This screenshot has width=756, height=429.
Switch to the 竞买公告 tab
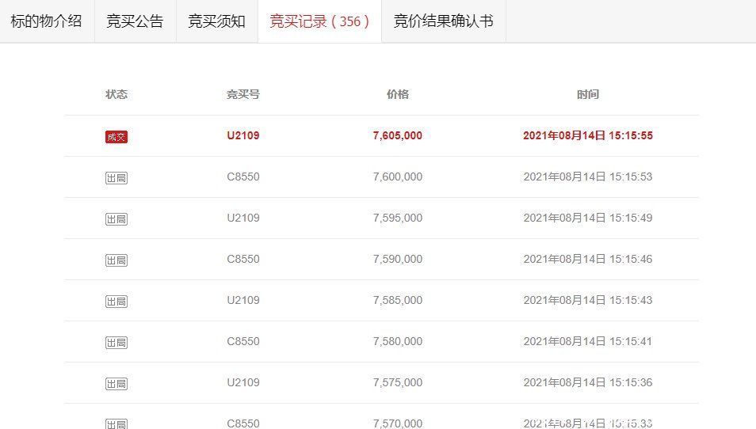[x=135, y=21]
